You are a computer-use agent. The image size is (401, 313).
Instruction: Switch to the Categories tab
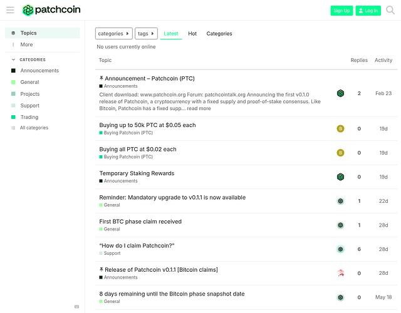(x=219, y=34)
